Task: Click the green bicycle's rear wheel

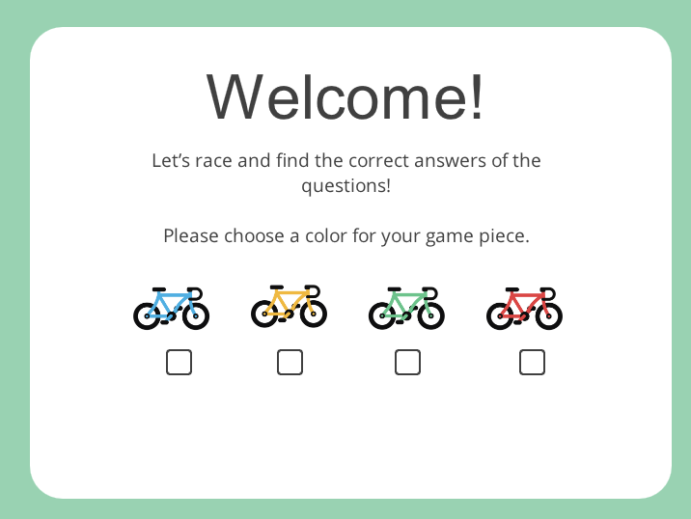Action: click(382, 315)
